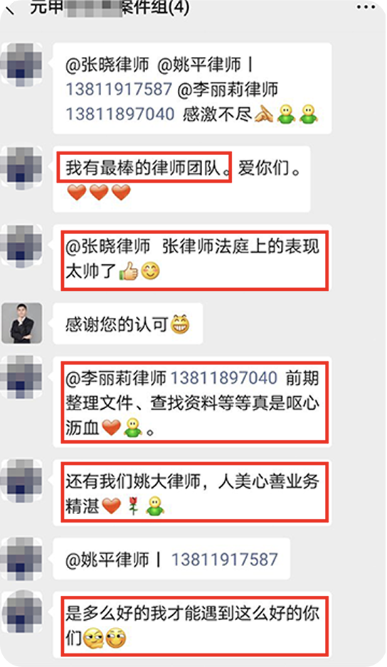This screenshot has width=387, height=667.
Task: Tap the @张晓律师 mention in 法庭 message
Action: 107,246
